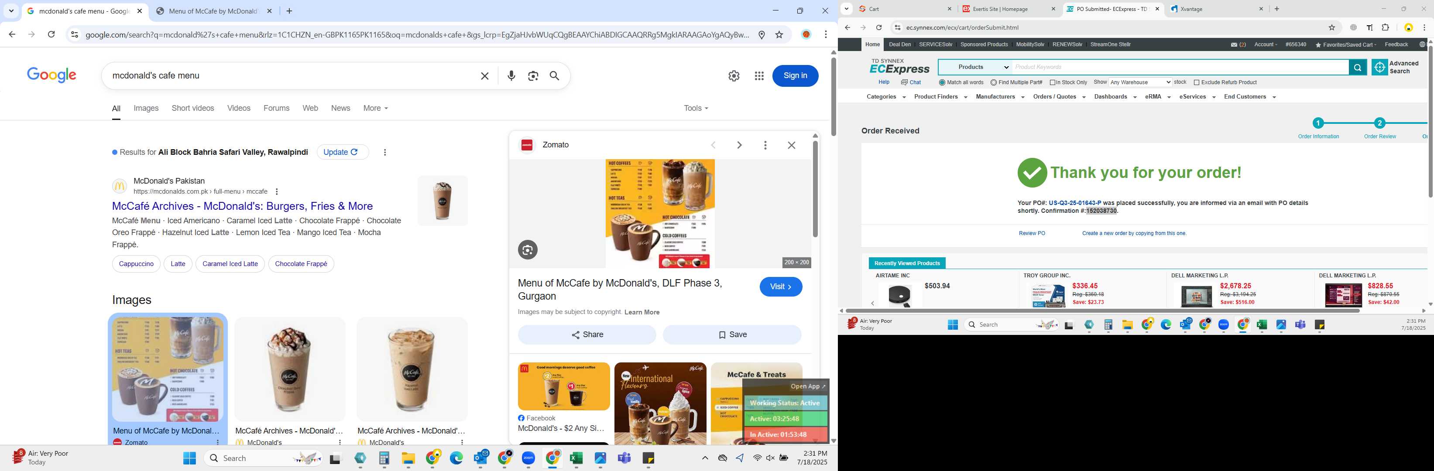Open McCafé Archives search result link

pyautogui.click(x=242, y=206)
